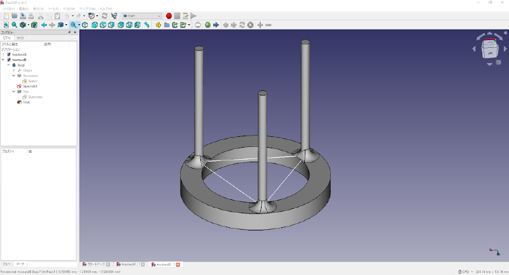Close the teastandB document tab
The width and height of the screenshot is (509, 275).
178,265
